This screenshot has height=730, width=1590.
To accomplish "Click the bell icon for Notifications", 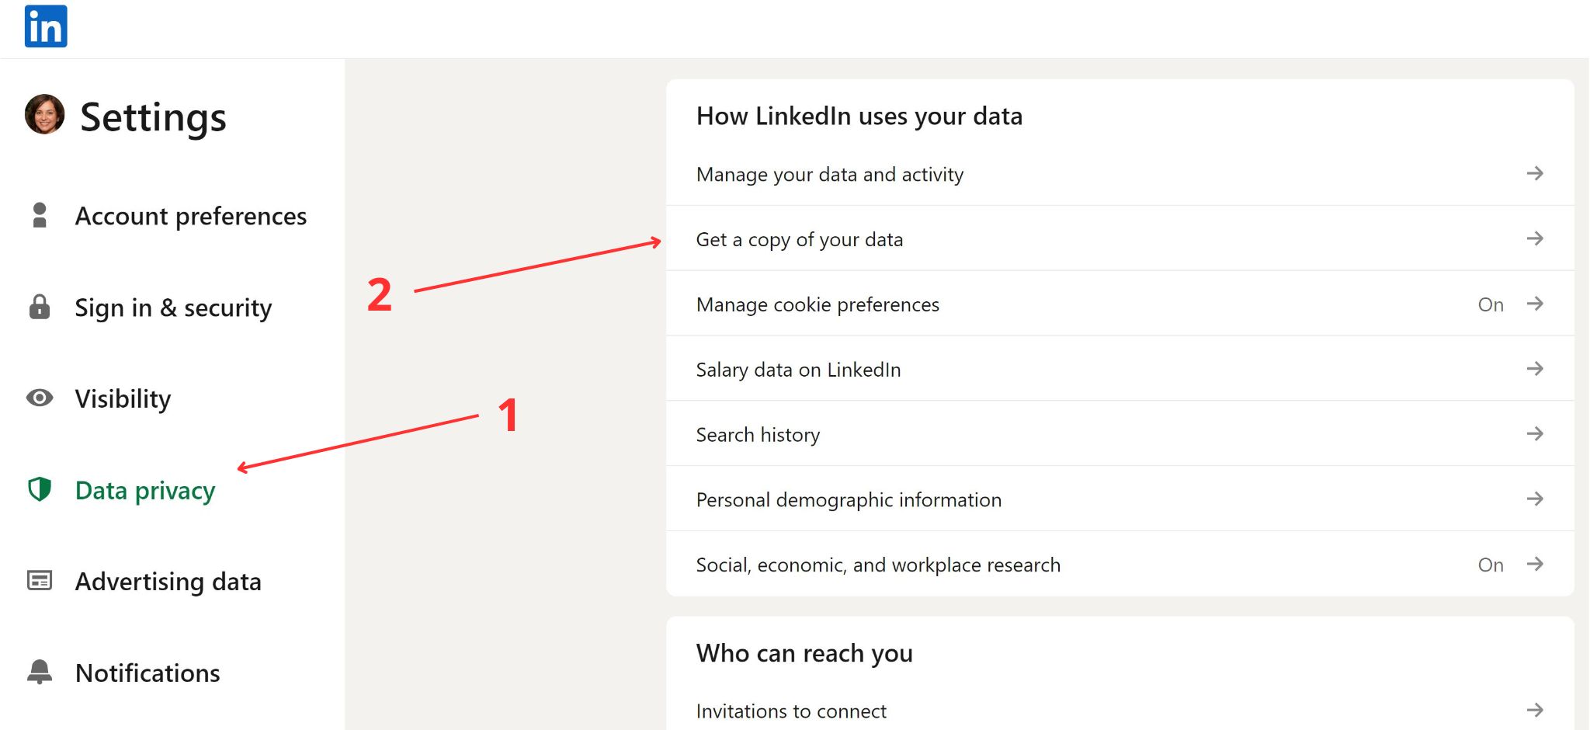I will click(x=40, y=672).
